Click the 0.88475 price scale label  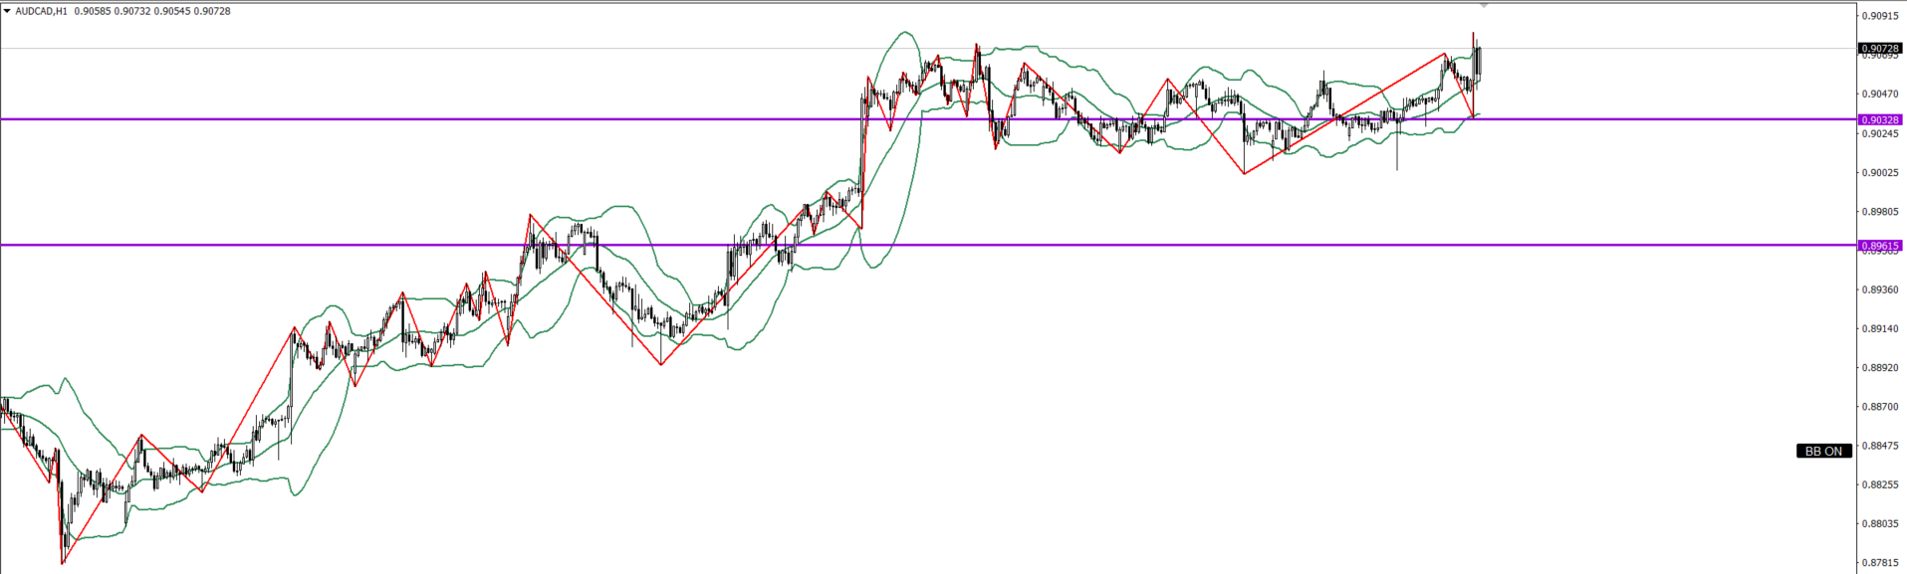pyautogui.click(x=1881, y=446)
